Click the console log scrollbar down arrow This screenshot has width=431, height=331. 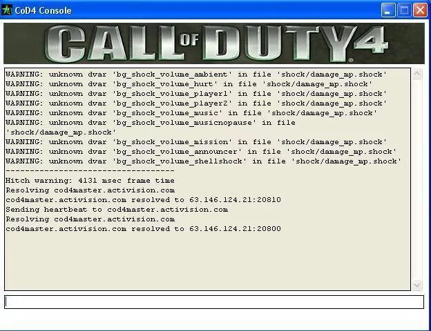click(x=416, y=285)
